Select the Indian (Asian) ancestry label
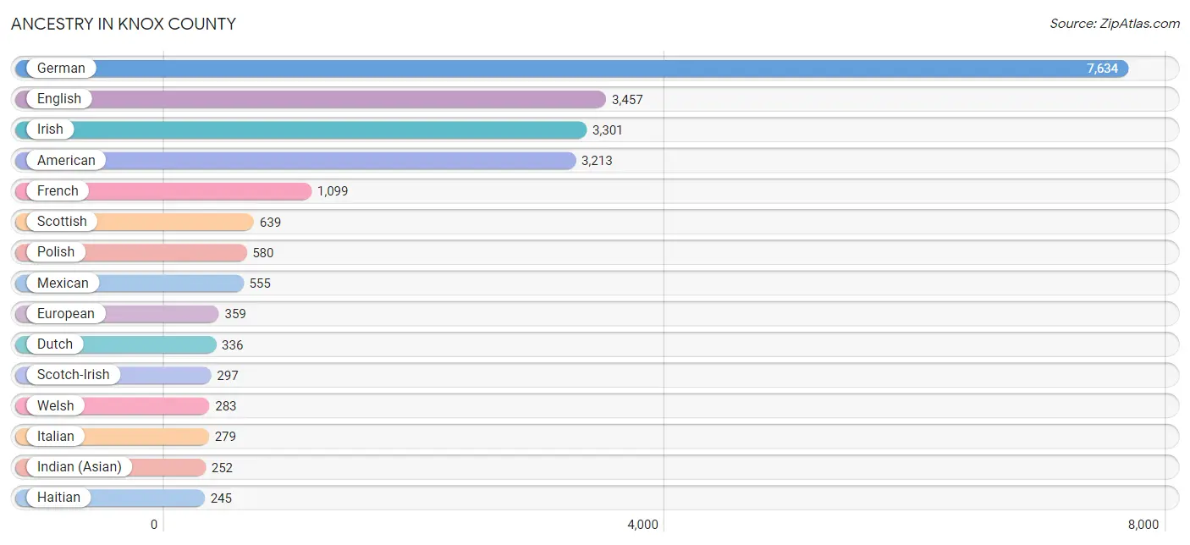The height and width of the screenshot is (545, 1190). (x=80, y=467)
